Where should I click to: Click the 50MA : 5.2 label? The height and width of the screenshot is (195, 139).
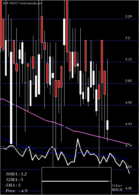tap(16, 174)
